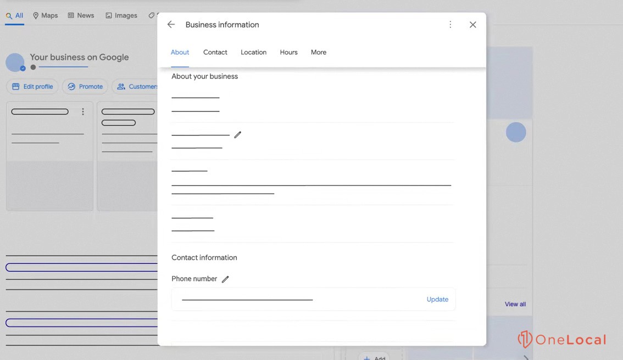Click the Edit profile button
This screenshot has width=623, height=360.
point(32,87)
